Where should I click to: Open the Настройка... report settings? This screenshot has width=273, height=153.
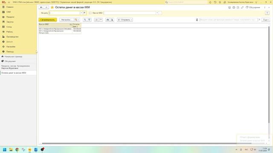click(x=67, y=20)
